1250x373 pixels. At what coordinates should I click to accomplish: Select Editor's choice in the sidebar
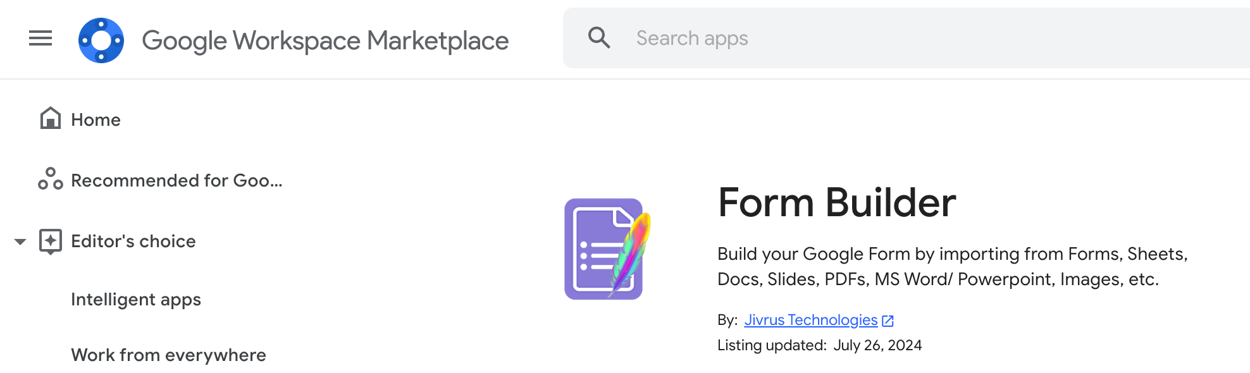click(133, 242)
